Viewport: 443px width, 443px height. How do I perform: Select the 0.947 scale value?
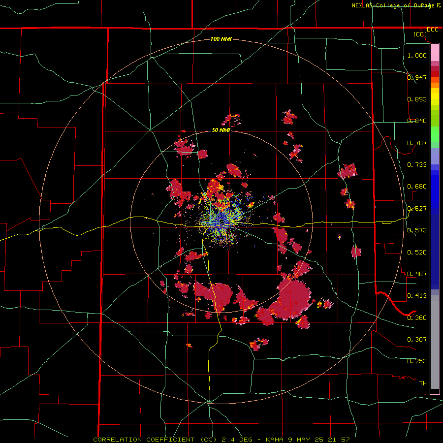417,77
